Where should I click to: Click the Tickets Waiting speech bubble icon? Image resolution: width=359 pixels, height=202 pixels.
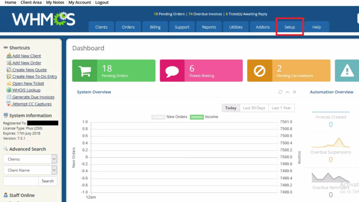(x=172, y=71)
